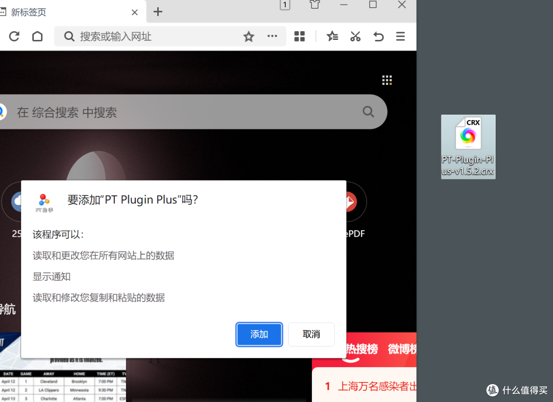Open the 上海万名感染者 trending topic link
Image resolution: width=553 pixels, height=402 pixels.
[377, 387]
